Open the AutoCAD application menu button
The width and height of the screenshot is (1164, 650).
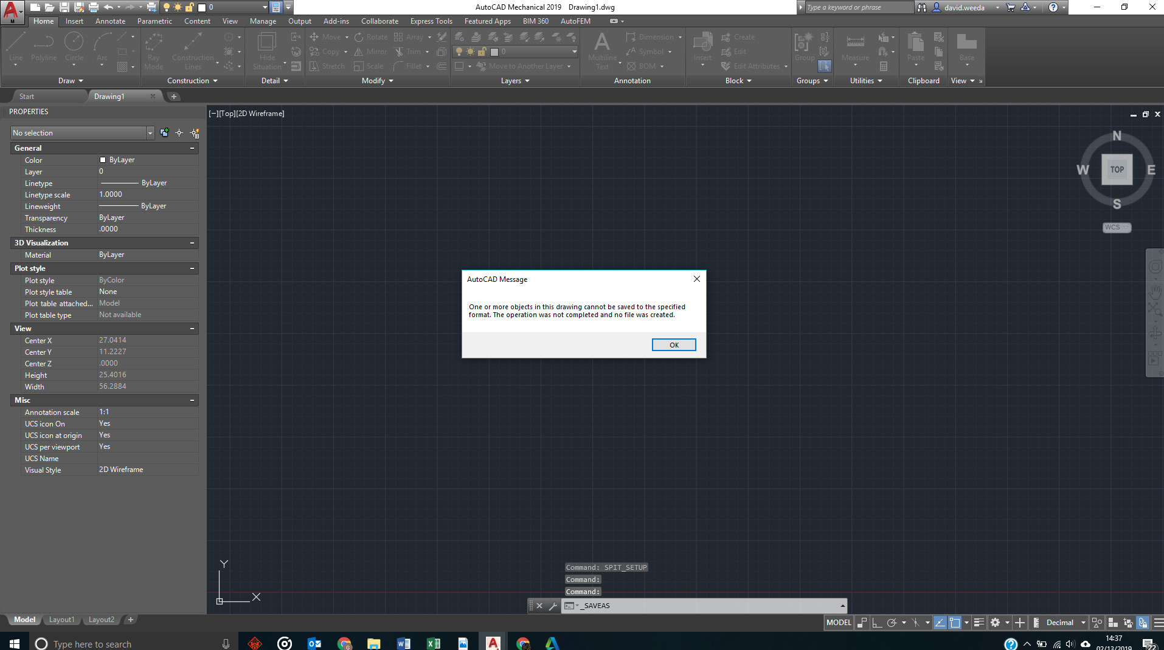click(x=12, y=11)
